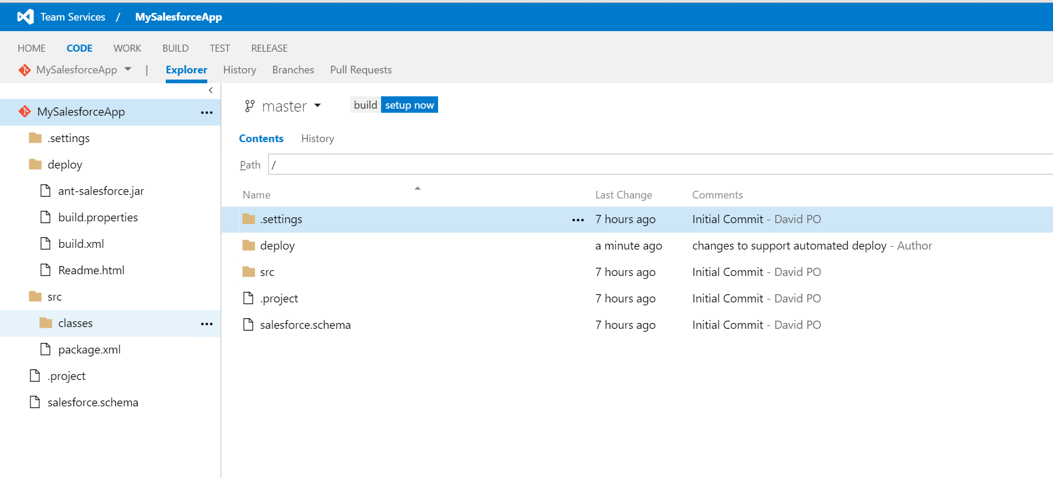Click 'changes to support automated deploy' comment
The width and height of the screenshot is (1053, 478).
[x=789, y=246]
